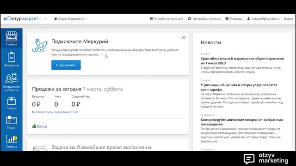Screen dimensions: 296x166
Task: Click the Касса cash register icon
Action: pos(34,126)
